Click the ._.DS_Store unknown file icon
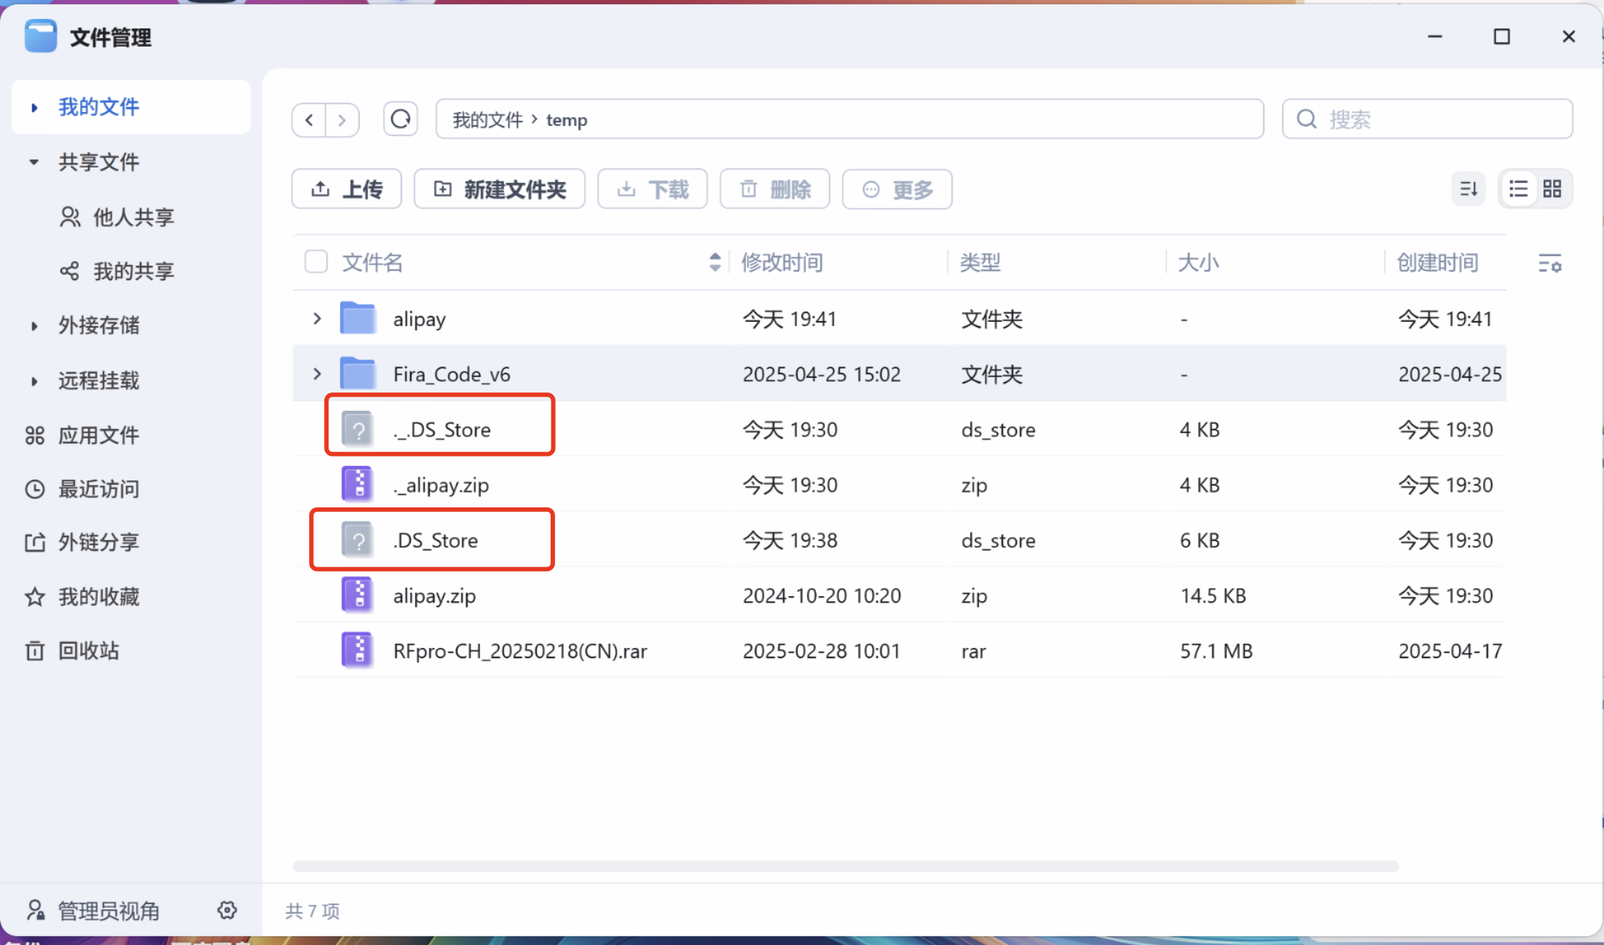The width and height of the screenshot is (1604, 945). tap(358, 429)
